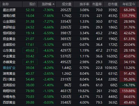
Task: Select the 市盈率 column header
Action: click(x=97, y=4)
